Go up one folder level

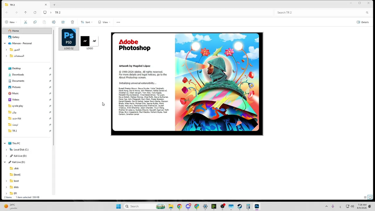[25, 13]
